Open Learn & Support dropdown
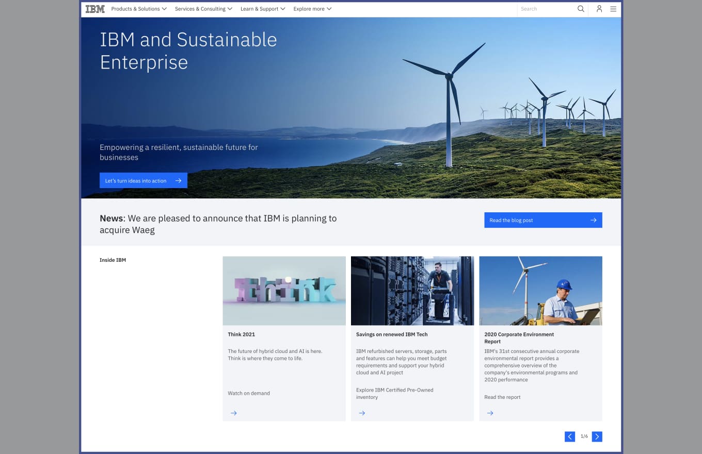The height and width of the screenshot is (454, 702). pos(263,9)
